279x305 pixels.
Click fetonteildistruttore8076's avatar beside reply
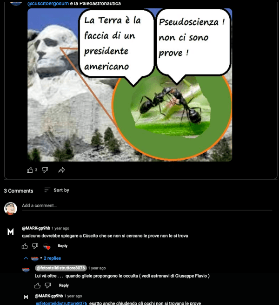click(x=26, y=270)
